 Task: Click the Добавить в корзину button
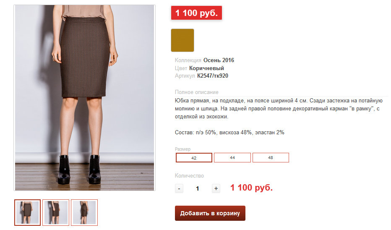coord(210,213)
